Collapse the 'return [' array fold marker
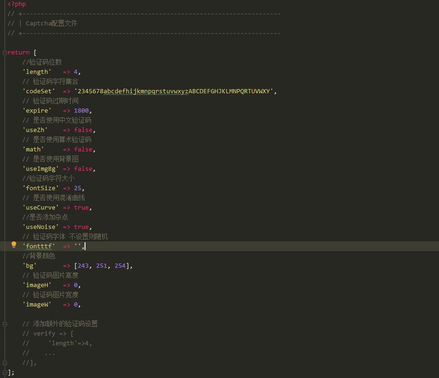This screenshot has height=378, width=439. [x=5, y=53]
